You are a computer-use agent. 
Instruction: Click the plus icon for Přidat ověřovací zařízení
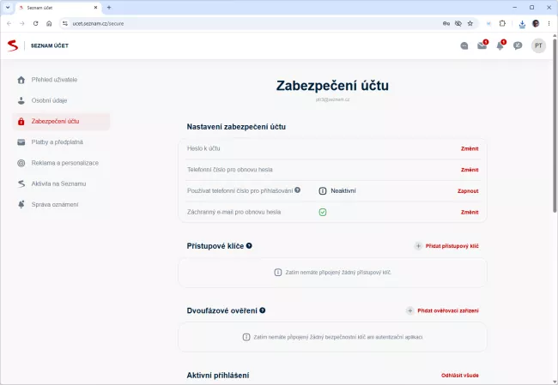410,310
